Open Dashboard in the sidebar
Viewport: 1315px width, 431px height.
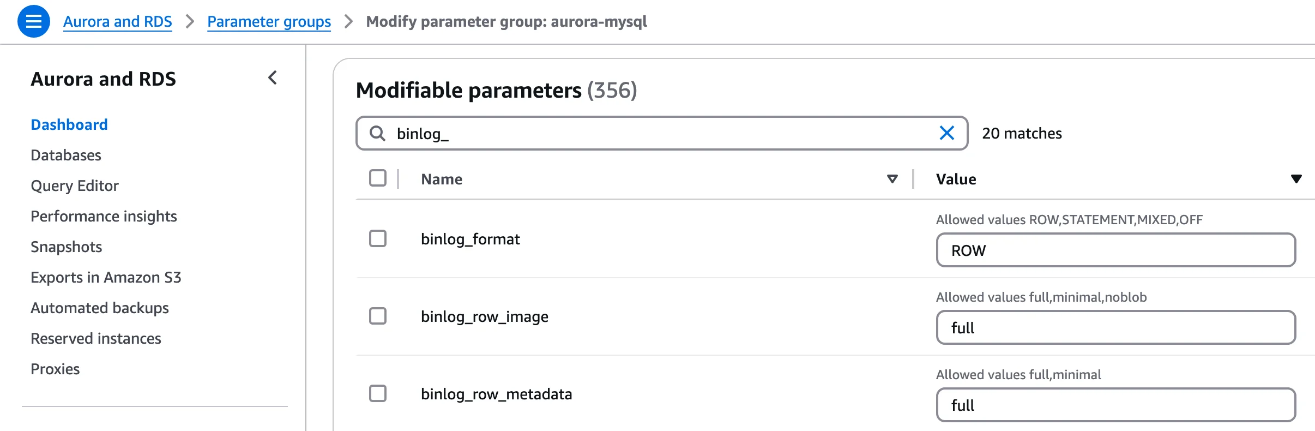tap(69, 124)
